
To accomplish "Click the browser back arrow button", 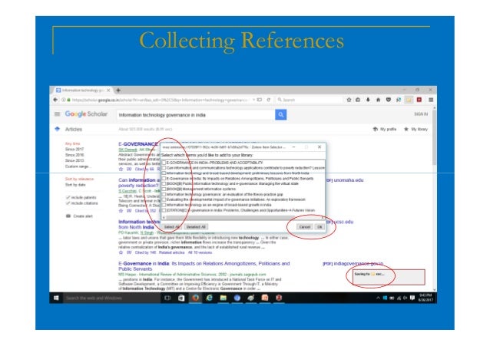I will [55, 100].
